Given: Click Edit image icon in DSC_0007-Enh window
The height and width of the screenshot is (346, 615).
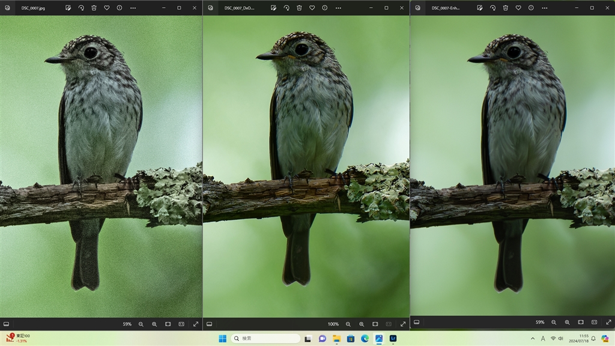Looking at the screenshot, I should [480, 8].
